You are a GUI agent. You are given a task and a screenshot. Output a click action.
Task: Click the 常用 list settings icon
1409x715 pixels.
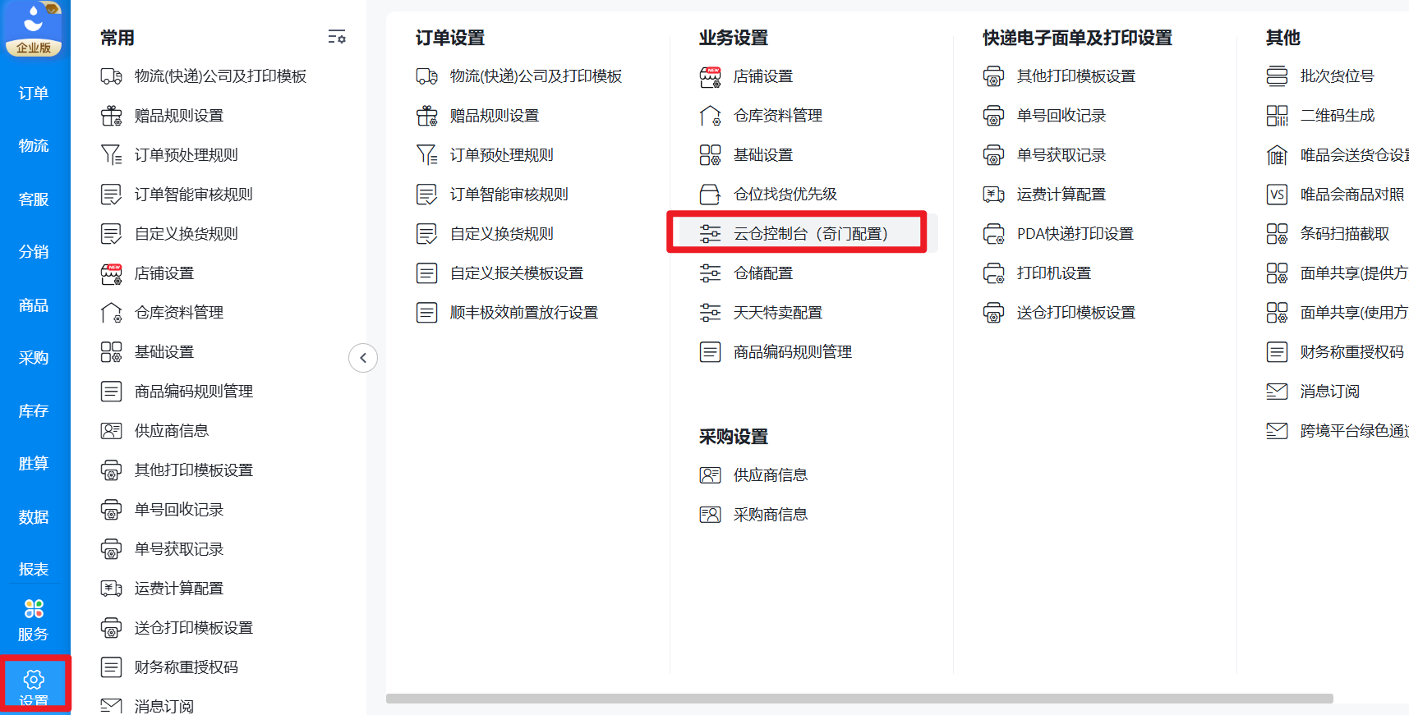click(337, 37)
